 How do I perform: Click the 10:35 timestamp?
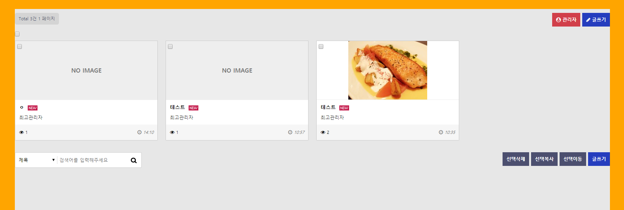point(450,132)
